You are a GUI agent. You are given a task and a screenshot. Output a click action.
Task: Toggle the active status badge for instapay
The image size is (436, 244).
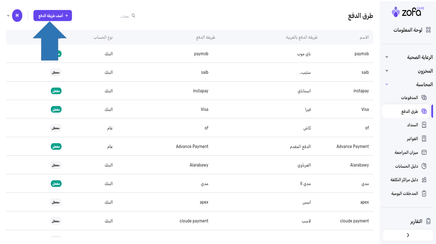pyautogui.click(x=56, y=91)
